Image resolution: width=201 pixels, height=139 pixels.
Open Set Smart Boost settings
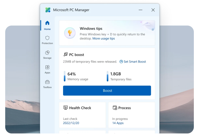133,62
